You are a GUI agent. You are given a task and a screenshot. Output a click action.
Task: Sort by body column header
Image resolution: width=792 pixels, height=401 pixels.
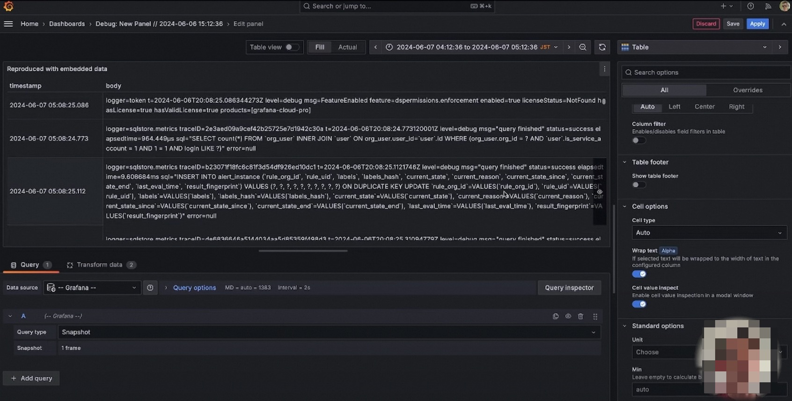pyautogui.click(x=113, y=86)
